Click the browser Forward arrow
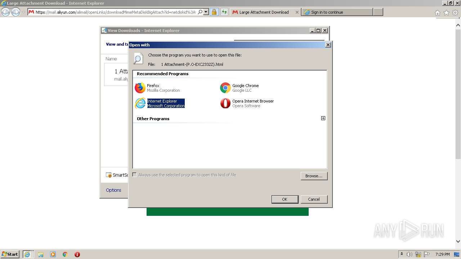The height and width of the screenshot is (259, 461). (15, 12)
